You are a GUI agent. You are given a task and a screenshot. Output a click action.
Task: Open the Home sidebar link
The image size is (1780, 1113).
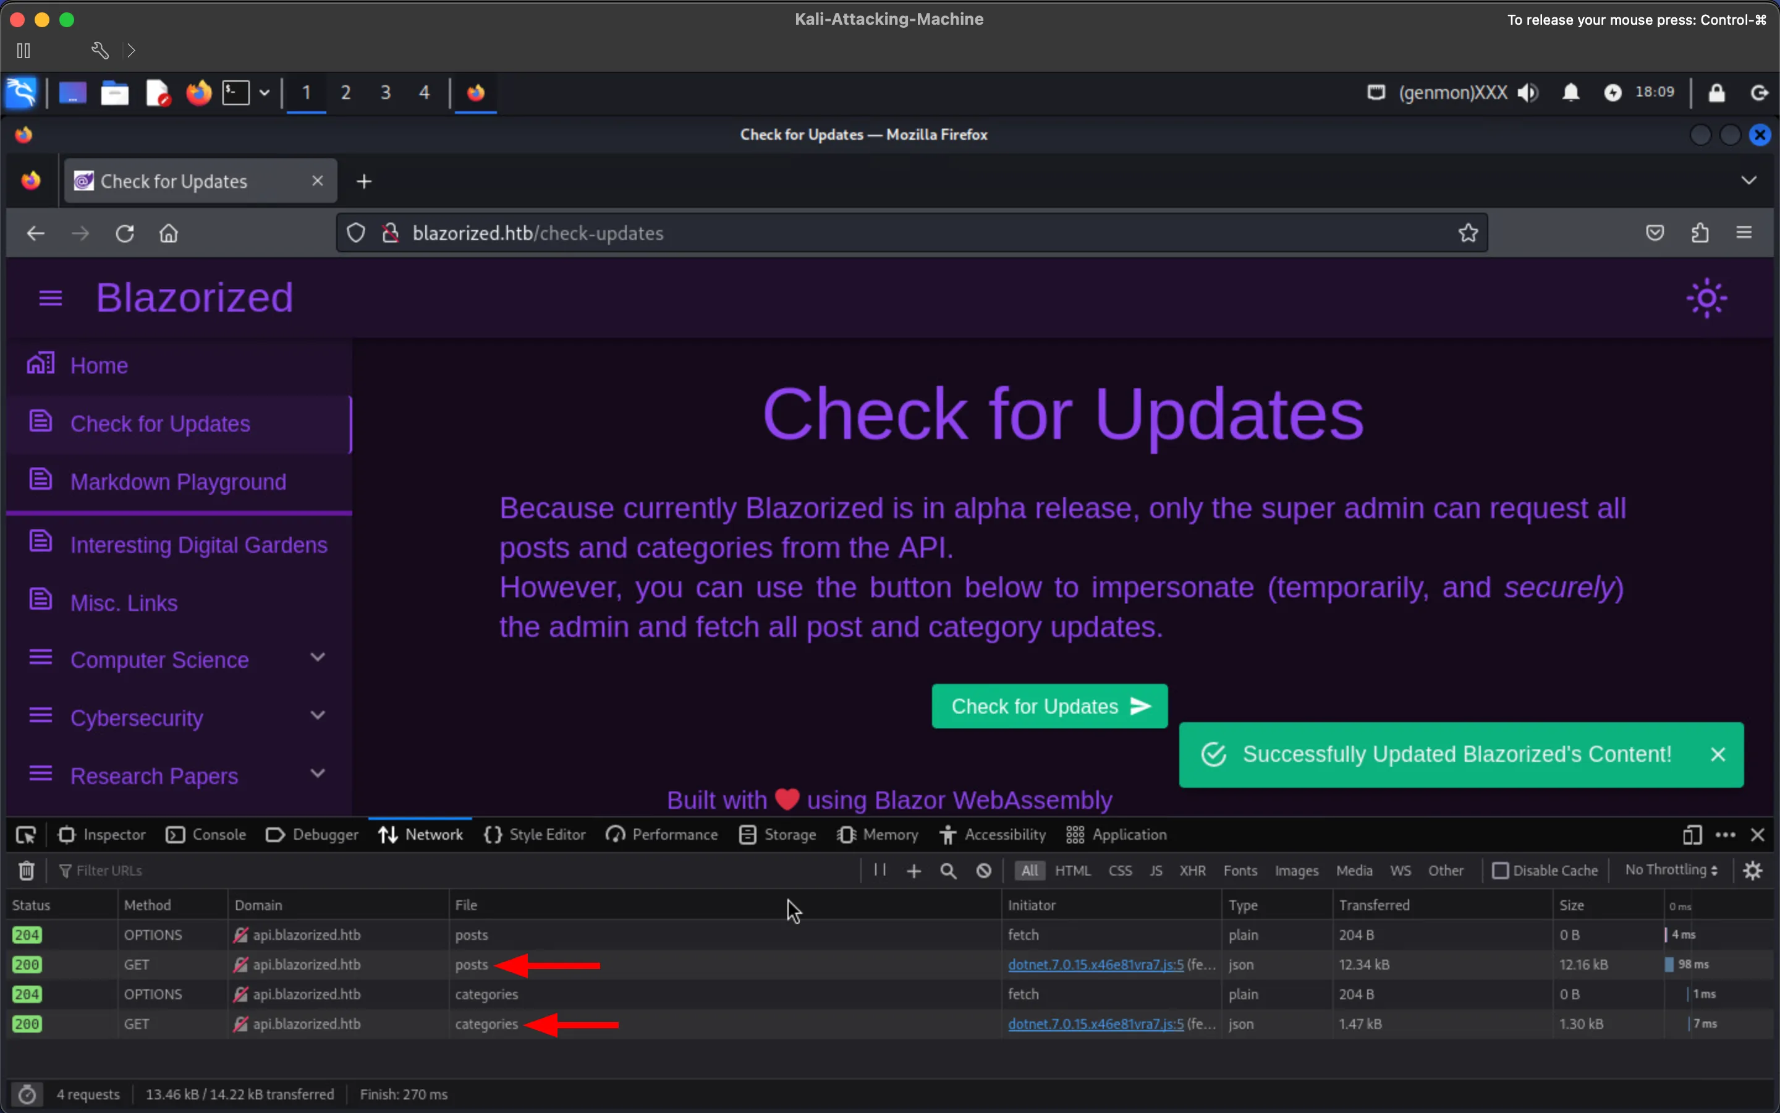pyautogui.click(x=179, y=366)
